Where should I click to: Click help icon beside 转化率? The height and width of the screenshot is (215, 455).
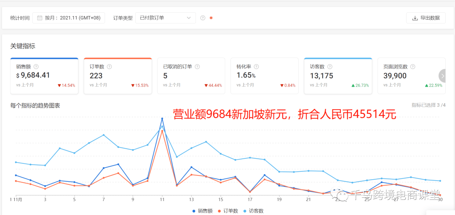(x=256, y=66)
